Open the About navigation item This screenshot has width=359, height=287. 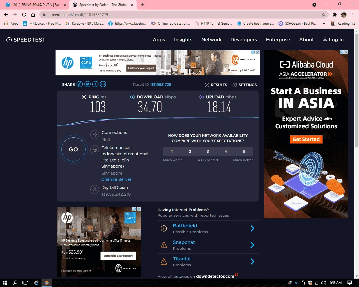307,40
